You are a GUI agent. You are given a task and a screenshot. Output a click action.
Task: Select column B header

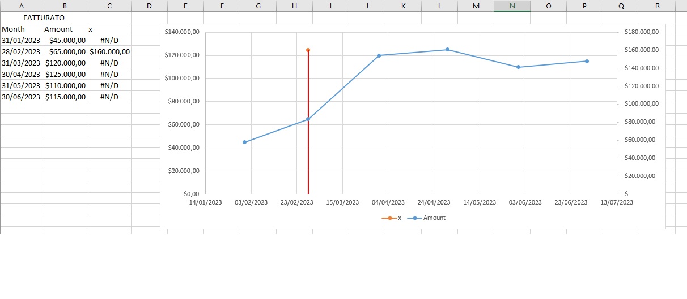coord(65,6)
